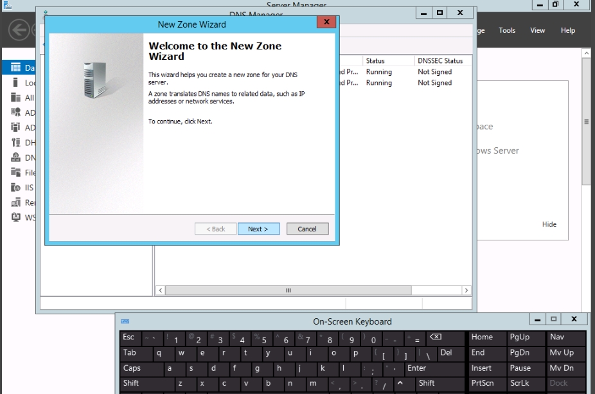Screen dimensions: 595x394
Task: Click the DNSSEC Status column header
Action: coord(440,61)
